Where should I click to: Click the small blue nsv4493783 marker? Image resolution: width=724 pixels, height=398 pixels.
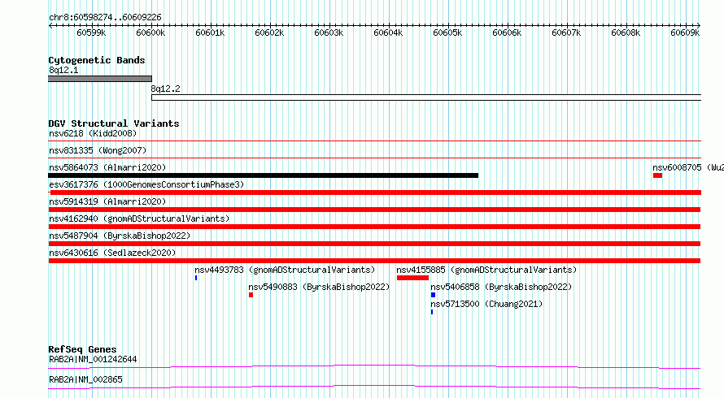pos(196,278)
